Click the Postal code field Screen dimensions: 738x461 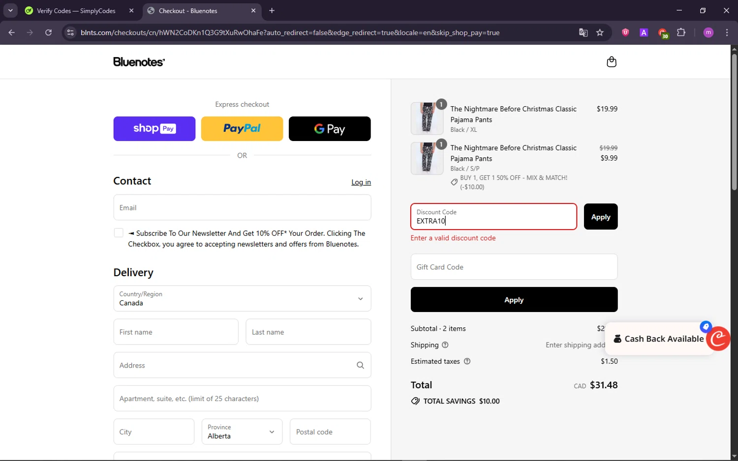pyautogui.click(x=330, y=432)
